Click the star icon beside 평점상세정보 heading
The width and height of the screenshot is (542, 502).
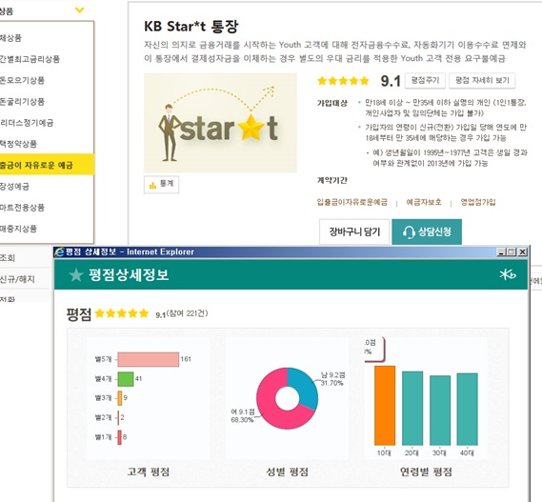[76, 275]
